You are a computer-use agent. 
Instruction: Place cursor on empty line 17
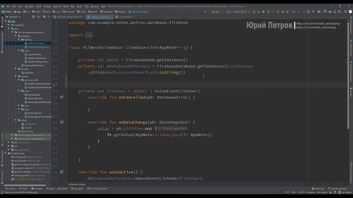[207, 85]
